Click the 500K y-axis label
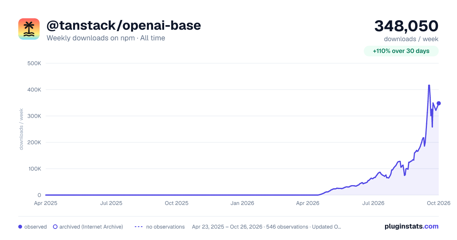Viewport: 457px width, 240px height. (x=34, y=63)
